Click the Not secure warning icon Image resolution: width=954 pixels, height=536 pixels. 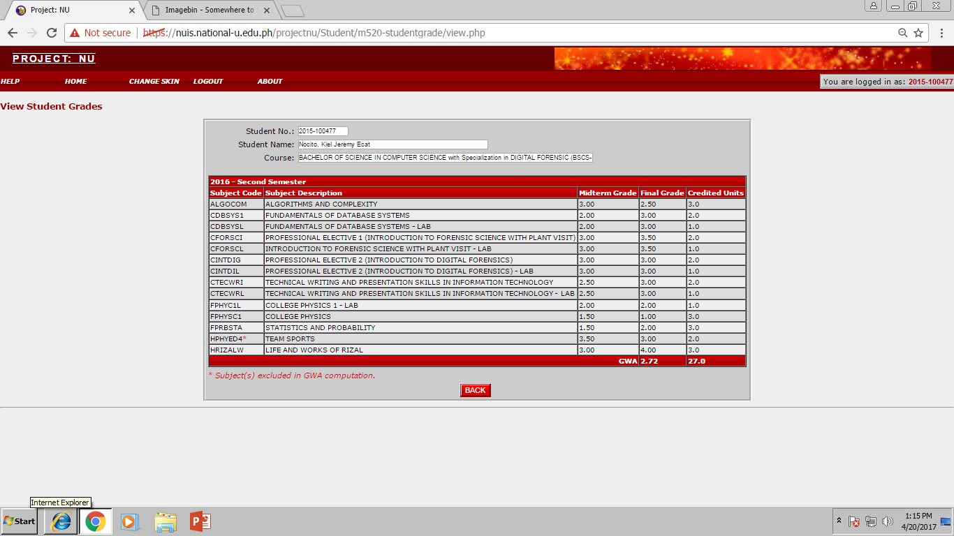click(x=75, y=33)
